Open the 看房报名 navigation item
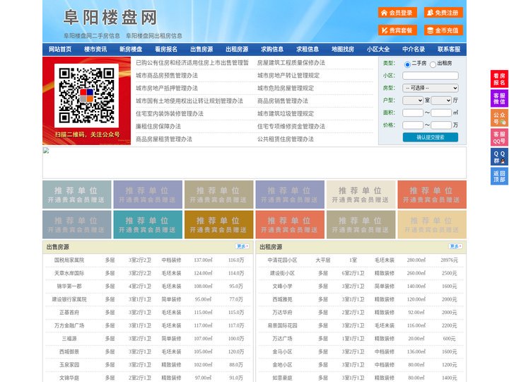 coord(166,50)
